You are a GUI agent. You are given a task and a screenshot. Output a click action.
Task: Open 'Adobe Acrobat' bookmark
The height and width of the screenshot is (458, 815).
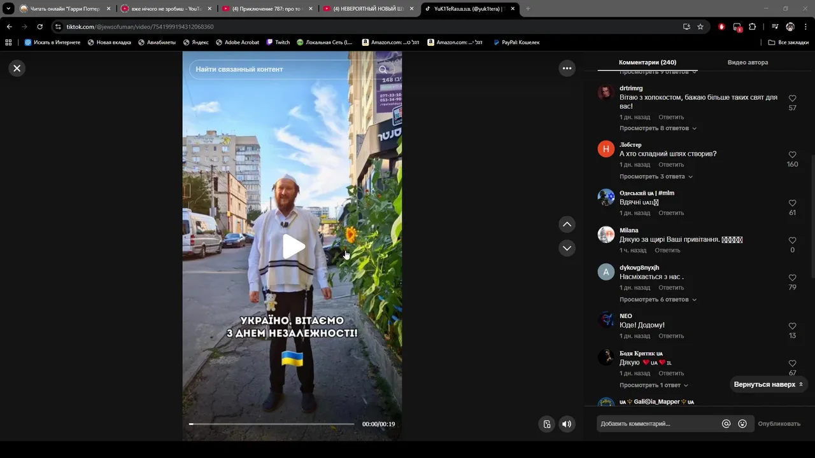[237, 43]
